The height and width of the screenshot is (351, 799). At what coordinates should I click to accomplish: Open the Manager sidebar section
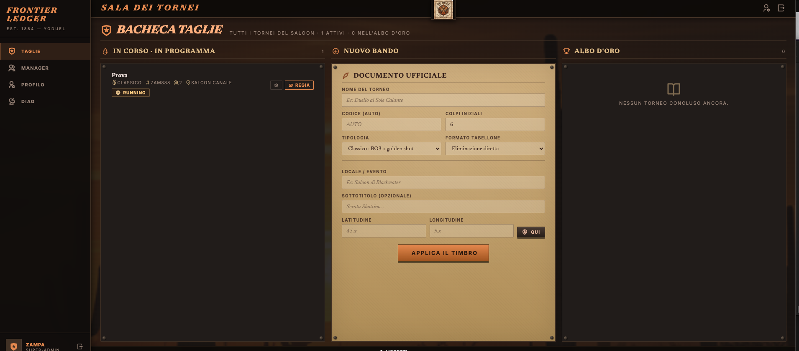(45, 68)
